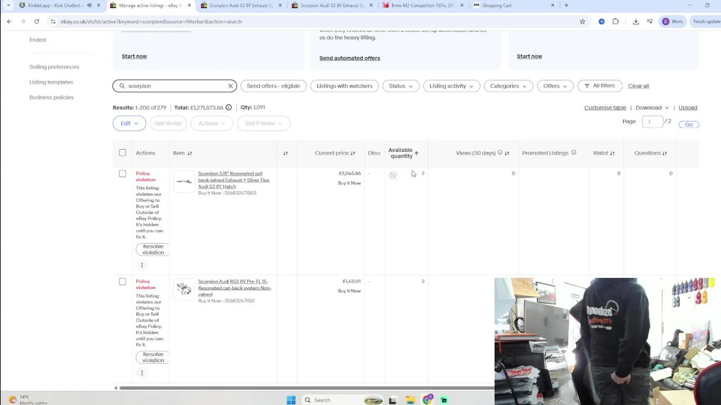Screen dimensions: 721x405
Task: Open Selling preferences in sidebar
Action: tap(54, 67)
